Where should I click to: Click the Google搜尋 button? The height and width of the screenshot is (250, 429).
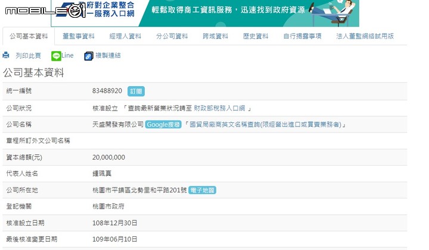pos(163,124)
